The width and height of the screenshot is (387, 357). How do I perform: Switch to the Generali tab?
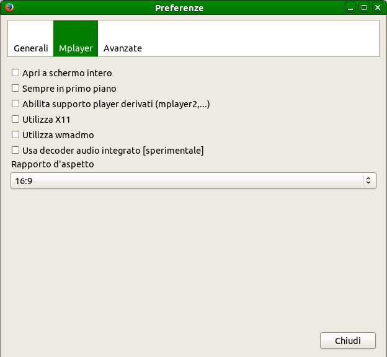(31, 48)
